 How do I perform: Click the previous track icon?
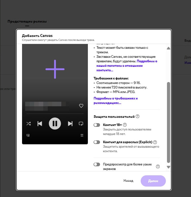40,124
